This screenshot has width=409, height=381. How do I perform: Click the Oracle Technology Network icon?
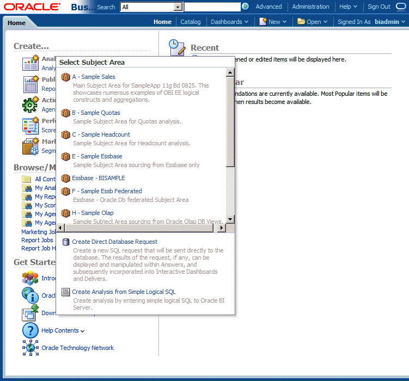(x=30, y=348)
